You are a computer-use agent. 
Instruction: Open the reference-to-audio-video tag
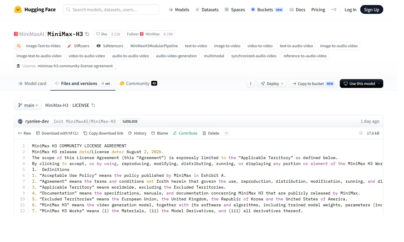(x=305, y=56)
